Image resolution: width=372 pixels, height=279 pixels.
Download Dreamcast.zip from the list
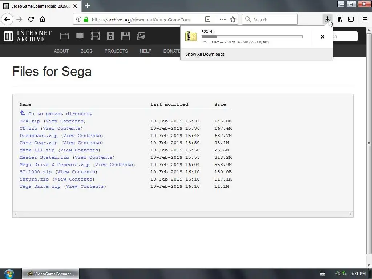(x=39, y=136)
